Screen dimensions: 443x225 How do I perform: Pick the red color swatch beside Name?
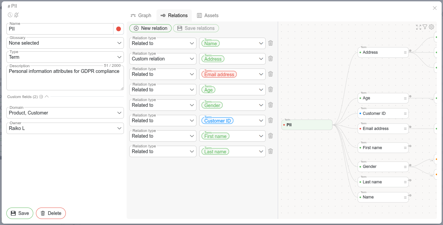tap(119, 29)
